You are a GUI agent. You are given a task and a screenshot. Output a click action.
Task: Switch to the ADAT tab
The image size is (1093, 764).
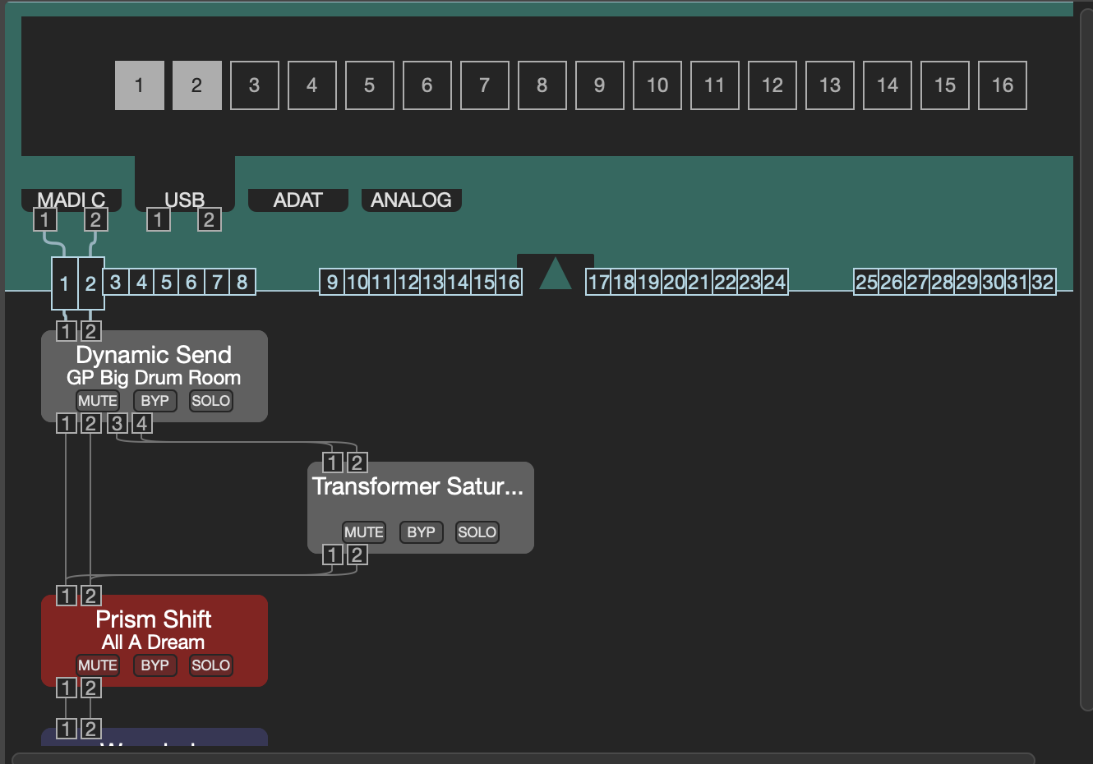[297, 200]
